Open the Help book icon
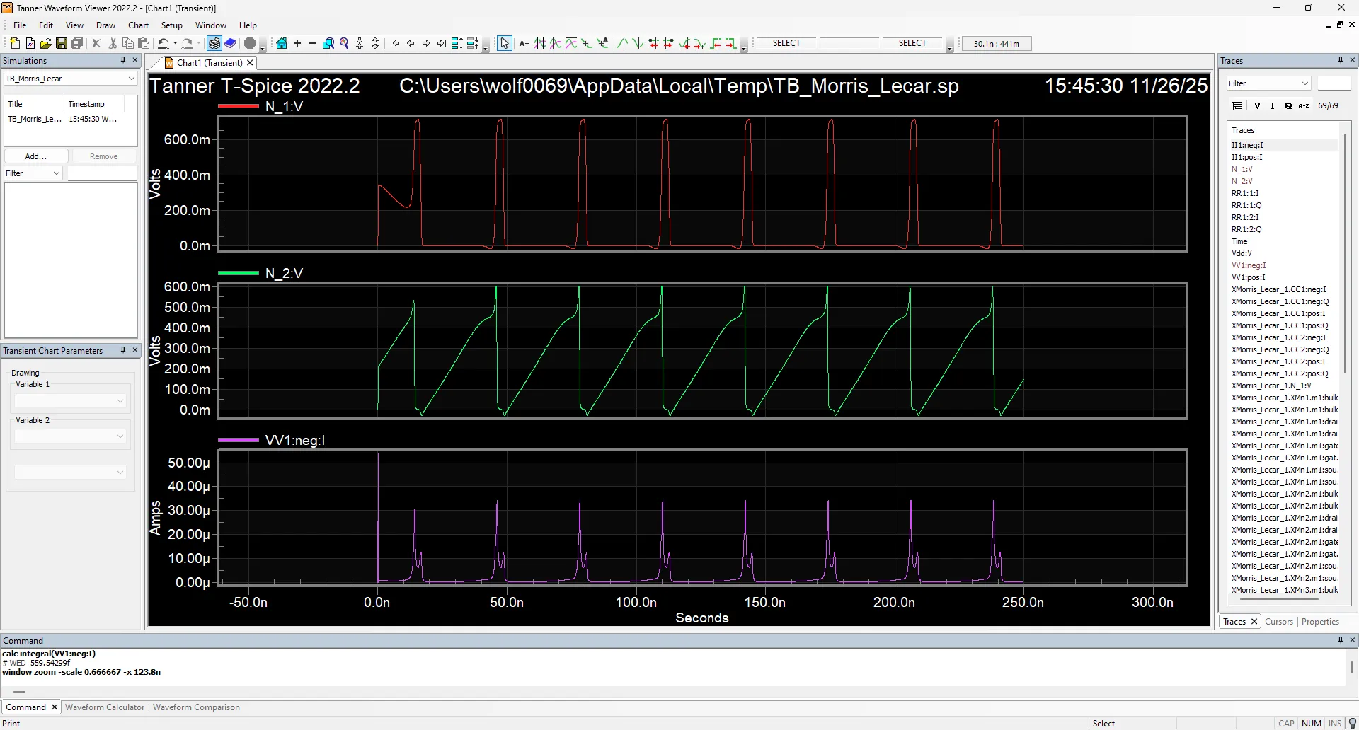 (x=231, y=43)
